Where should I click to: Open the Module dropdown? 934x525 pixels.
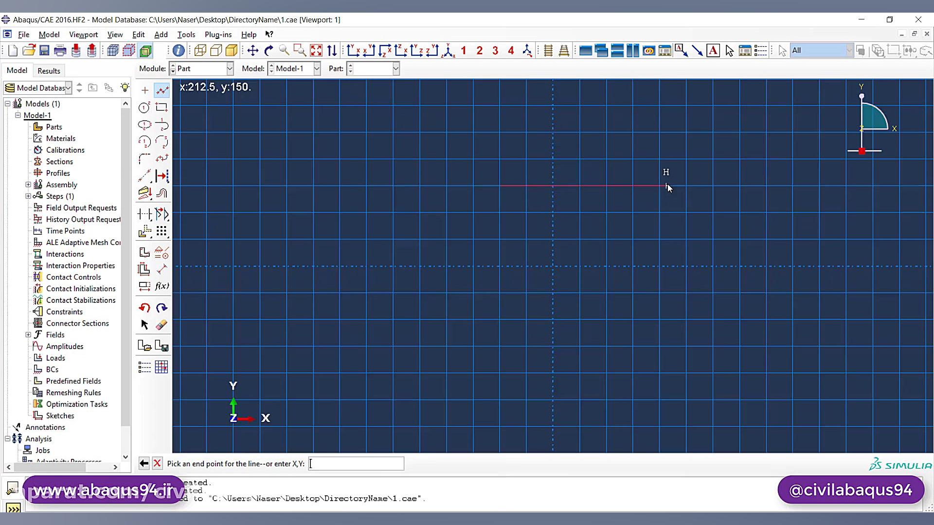(x=230, y=69)
